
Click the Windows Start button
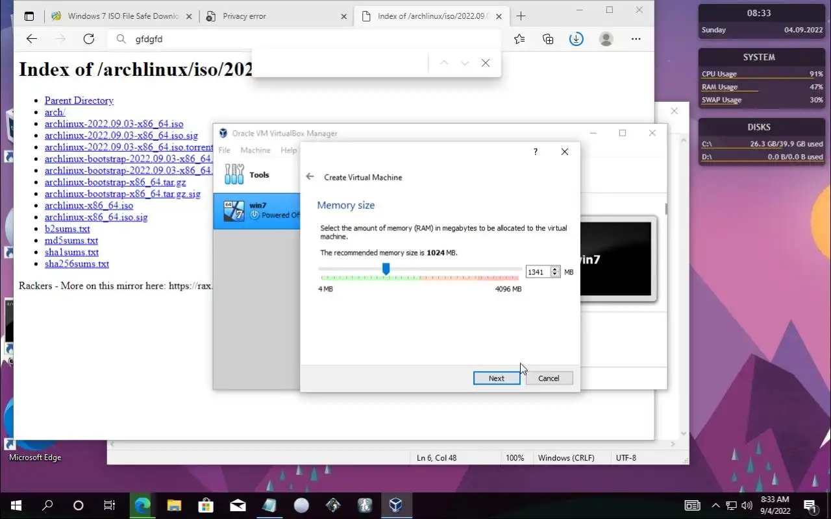point(16,505)
